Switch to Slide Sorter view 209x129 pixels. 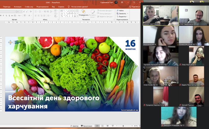pyautogui.click(x=102, y=126)
